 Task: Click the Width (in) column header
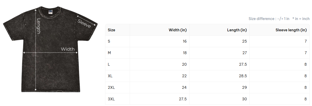pyautogui.click(x=177, y=30)
